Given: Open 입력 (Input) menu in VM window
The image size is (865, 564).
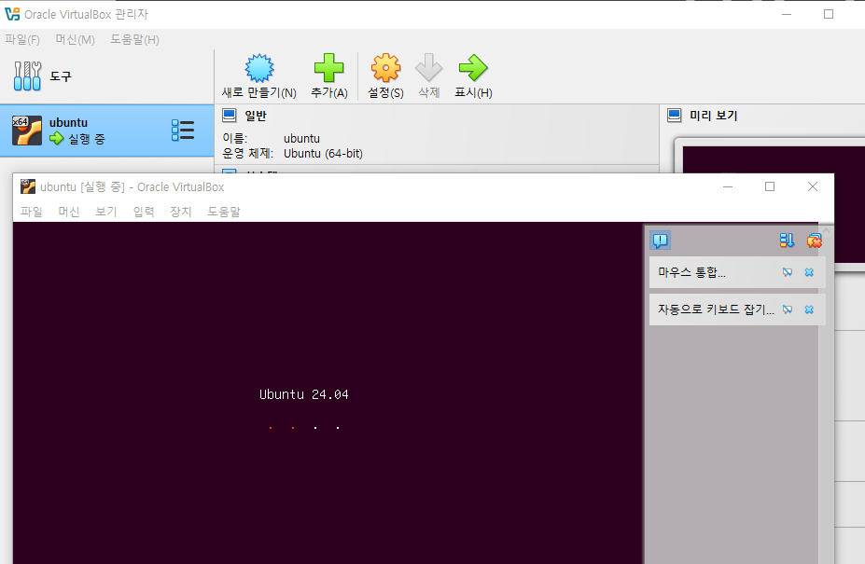Looking at the screenshot, I should point(144,212).
